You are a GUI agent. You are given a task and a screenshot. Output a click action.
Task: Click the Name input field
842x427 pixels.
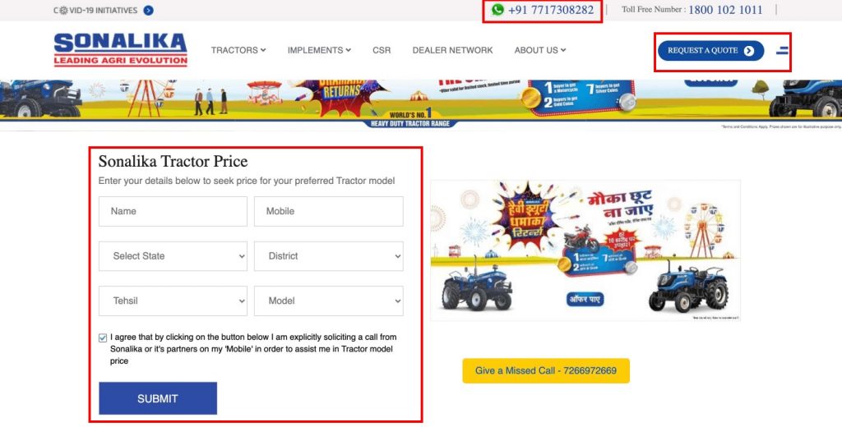pos(173,211)
